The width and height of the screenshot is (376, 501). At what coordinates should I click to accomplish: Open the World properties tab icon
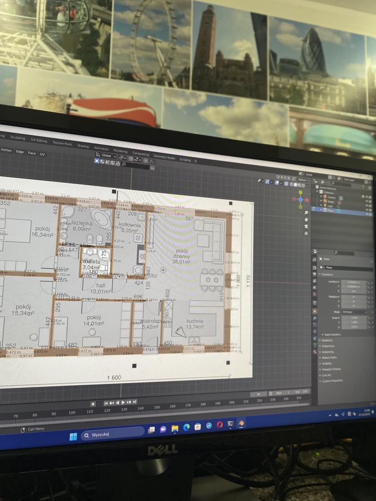tap(315, 294)
